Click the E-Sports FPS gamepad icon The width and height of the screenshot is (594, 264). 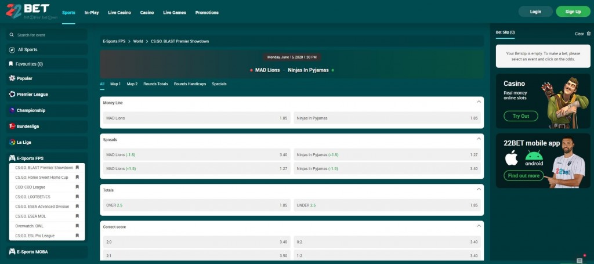tap(12, 158)
